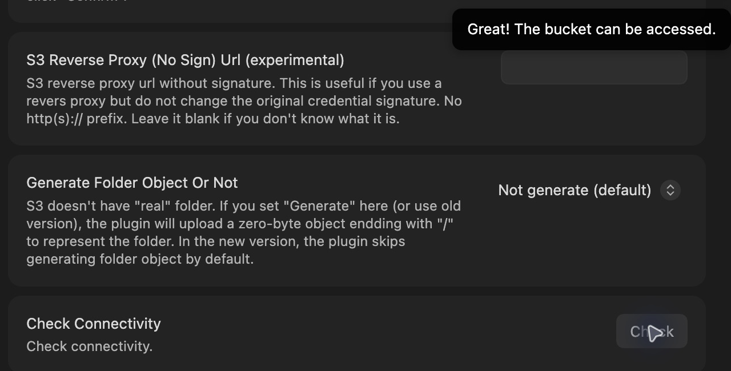Click the "Check Connectivity" setting title

click(94, 324)
